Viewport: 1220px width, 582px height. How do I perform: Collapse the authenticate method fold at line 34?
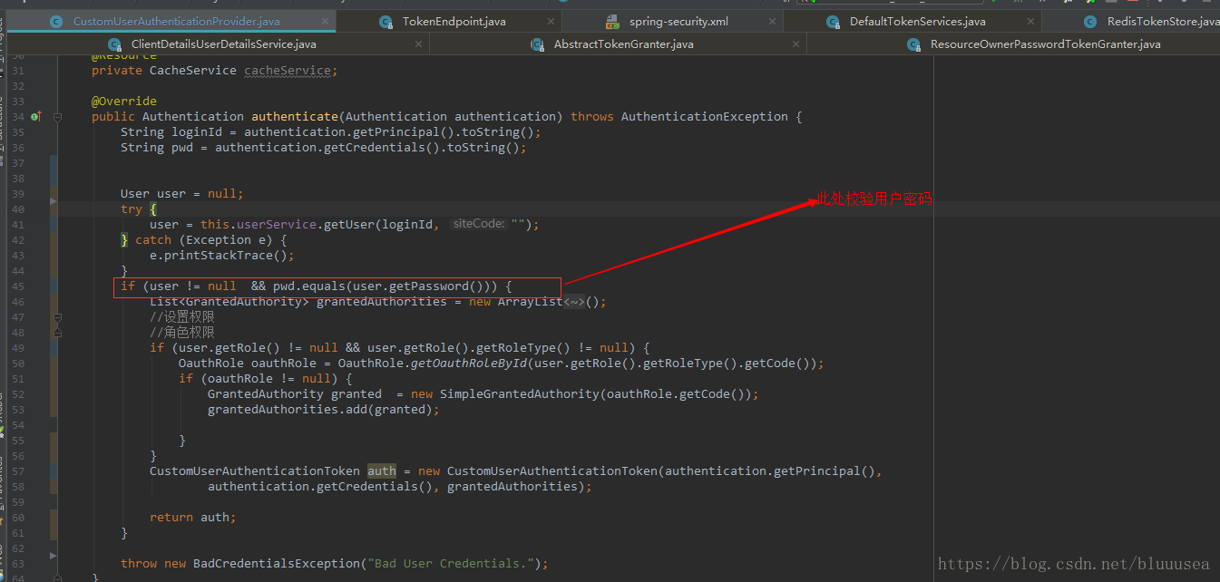pos(57,116)
